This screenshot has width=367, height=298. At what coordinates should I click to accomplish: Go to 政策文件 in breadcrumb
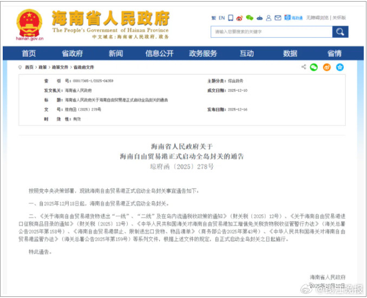tap(60, 67)
